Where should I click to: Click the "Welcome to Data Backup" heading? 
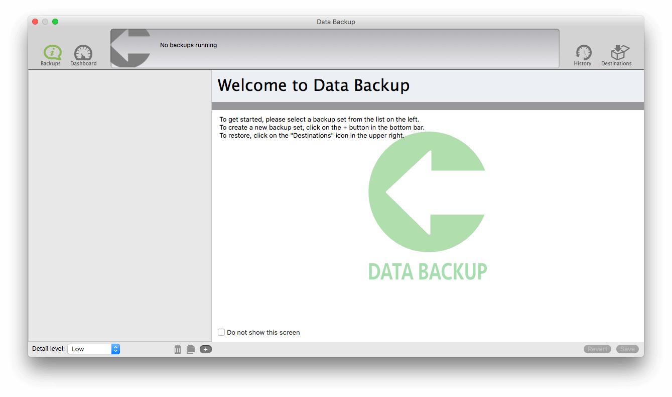click(313, 85)
